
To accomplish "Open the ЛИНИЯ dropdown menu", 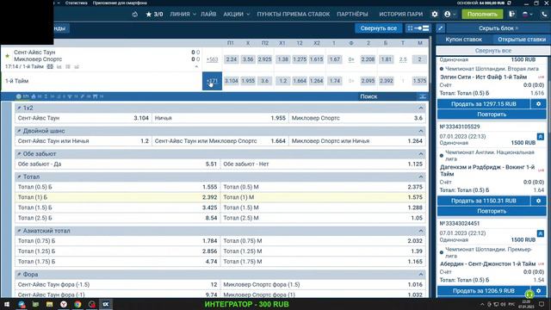I will pos(183,14).
